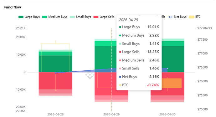
Task: Click the $75000 price axis label
Action: coord(203,109)
